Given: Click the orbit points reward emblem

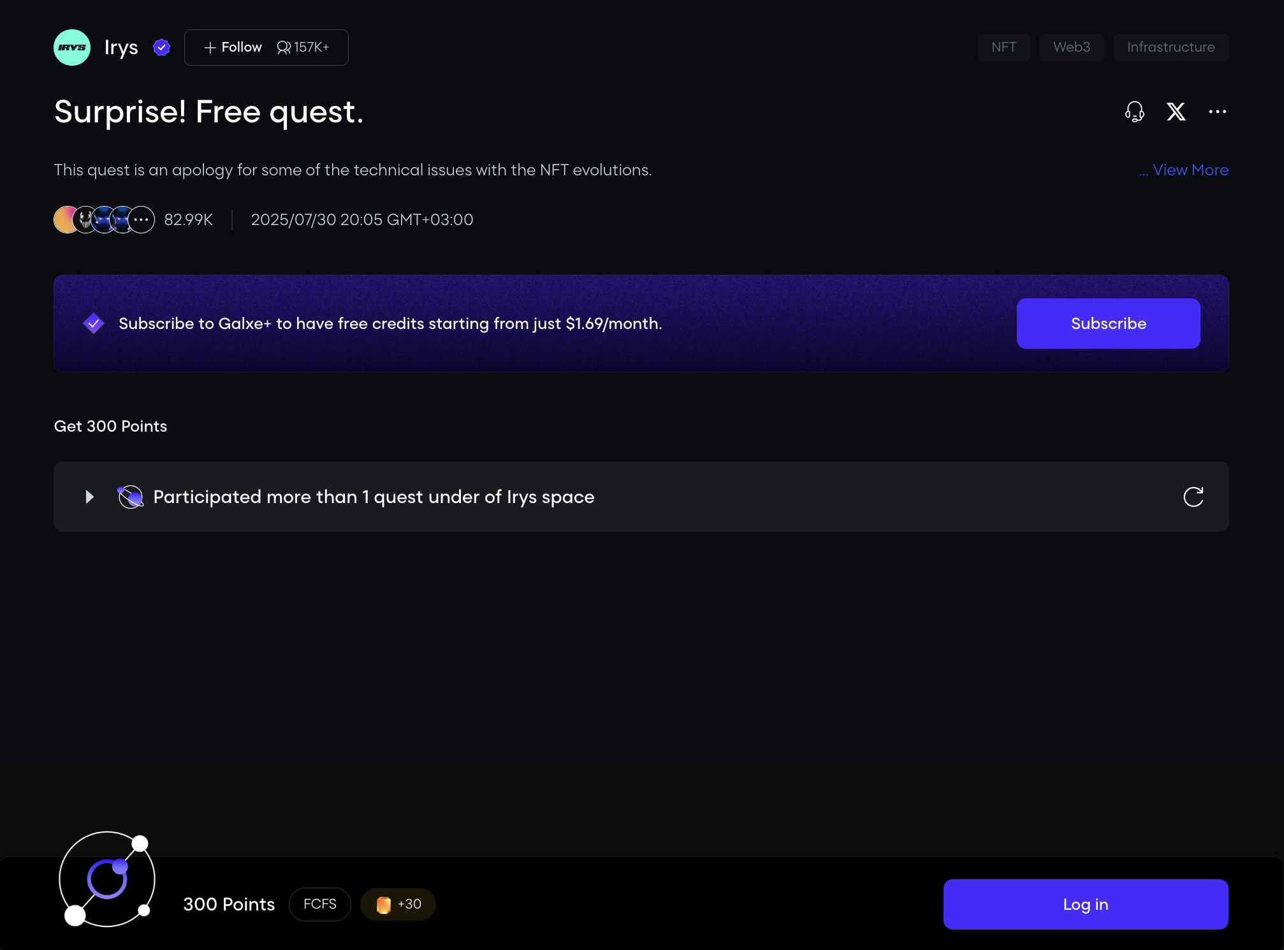Looking at the screenshot, I should tap(107, 879).
